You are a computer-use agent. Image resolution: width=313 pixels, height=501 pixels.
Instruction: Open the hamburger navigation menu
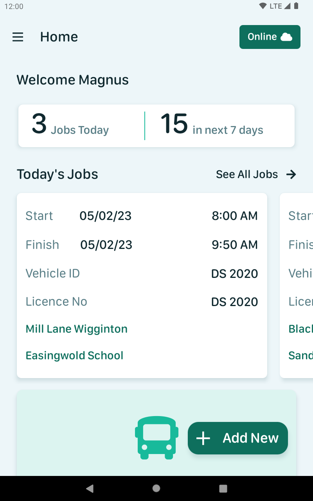point(18,37)
